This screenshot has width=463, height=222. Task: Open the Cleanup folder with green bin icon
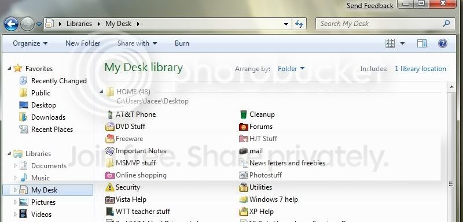pos(257,114)
